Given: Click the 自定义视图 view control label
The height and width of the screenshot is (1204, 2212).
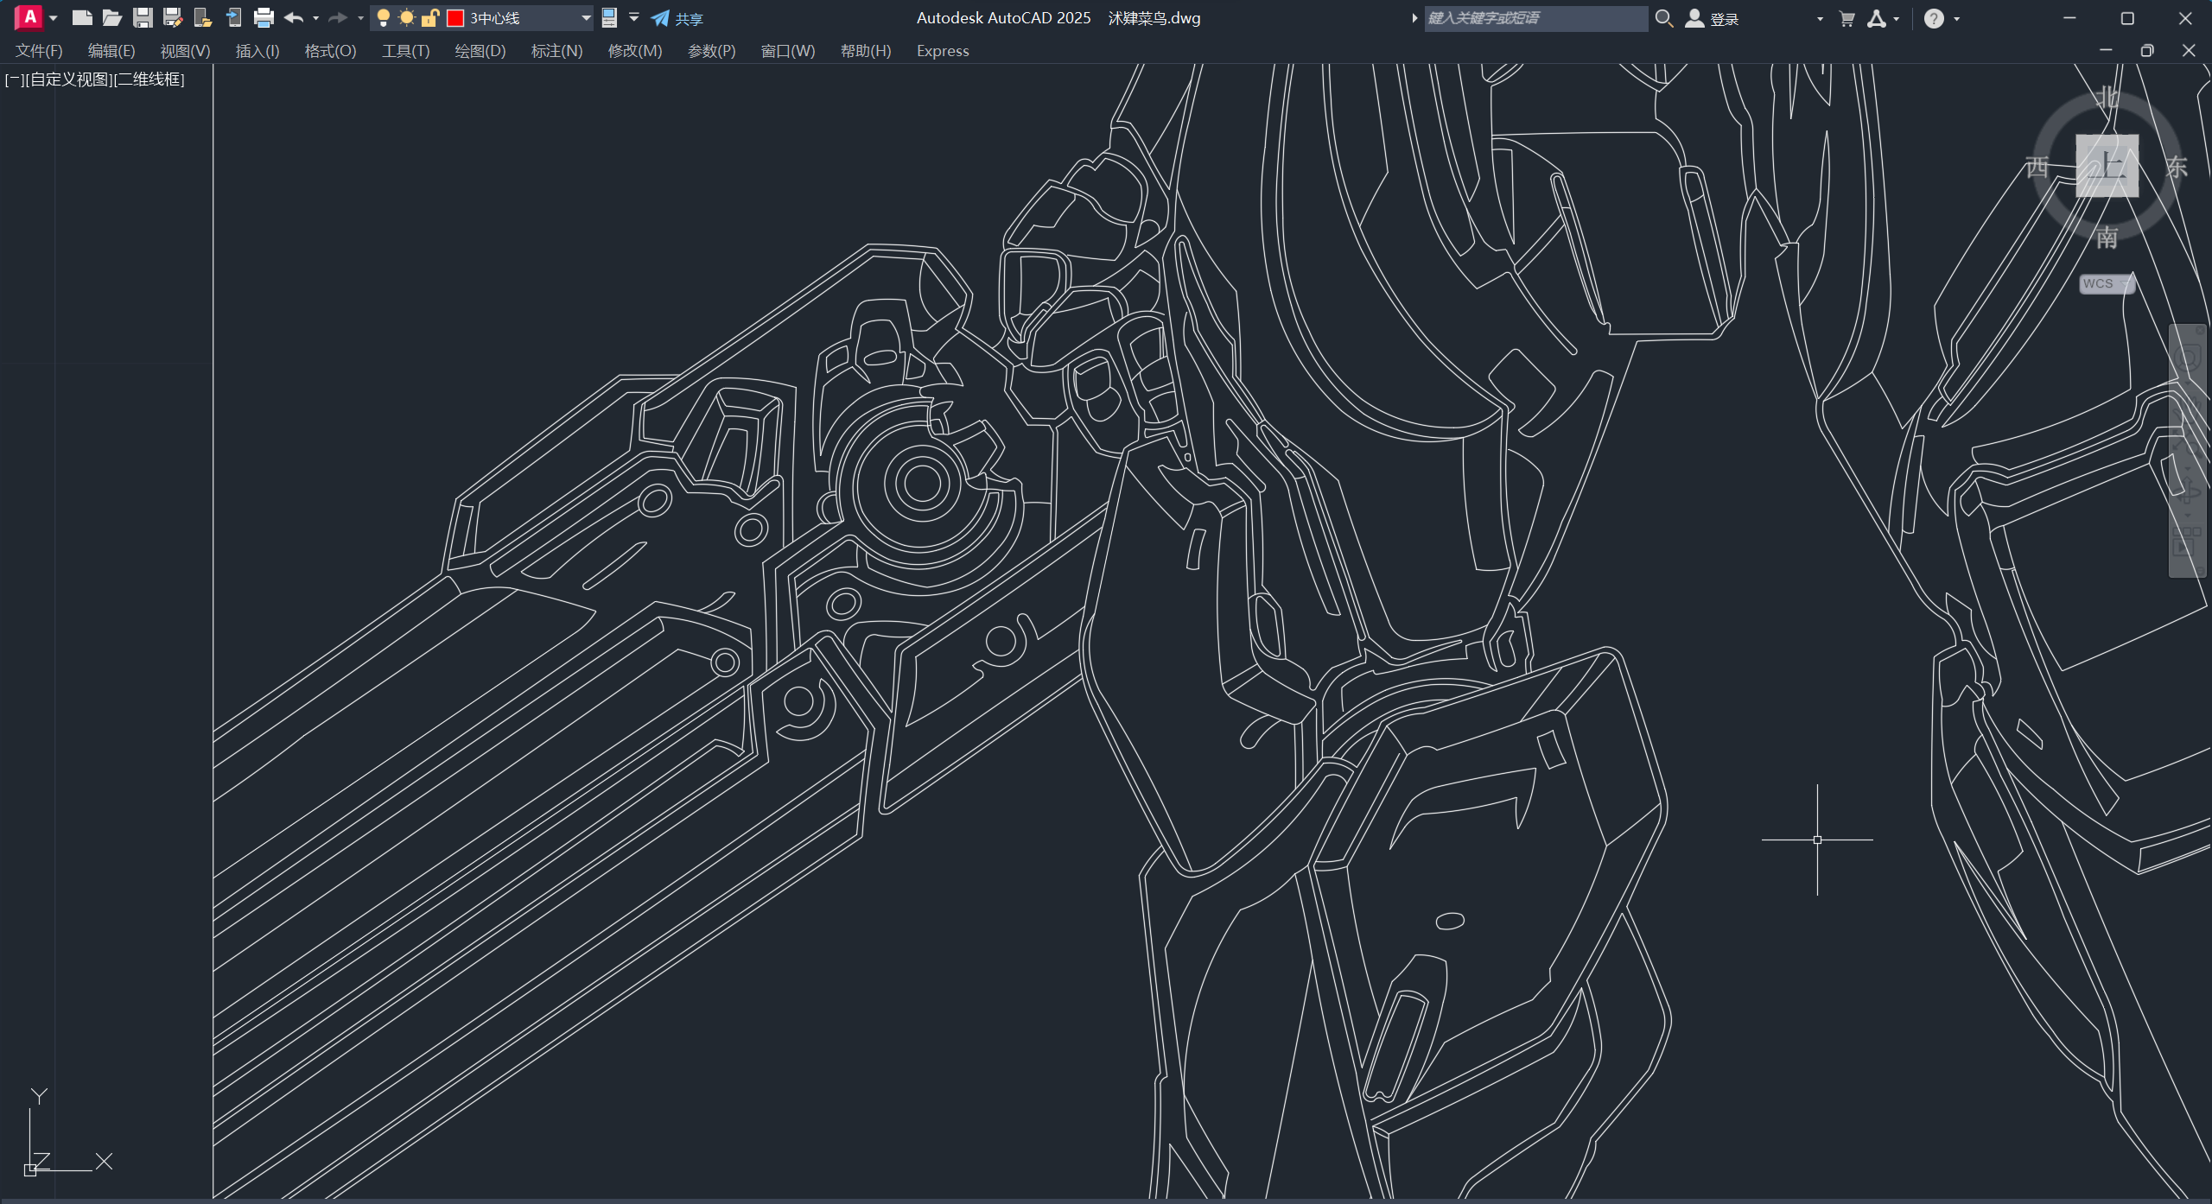Looking at the screenshot, I should coord(68,79).
